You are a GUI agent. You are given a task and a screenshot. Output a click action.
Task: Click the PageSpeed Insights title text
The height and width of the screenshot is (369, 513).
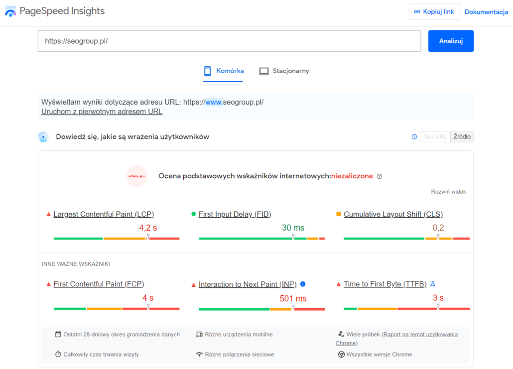coord(62,11)
